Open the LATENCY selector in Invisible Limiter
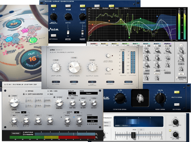The image size is (191, 142). click(x=110, y=82)
